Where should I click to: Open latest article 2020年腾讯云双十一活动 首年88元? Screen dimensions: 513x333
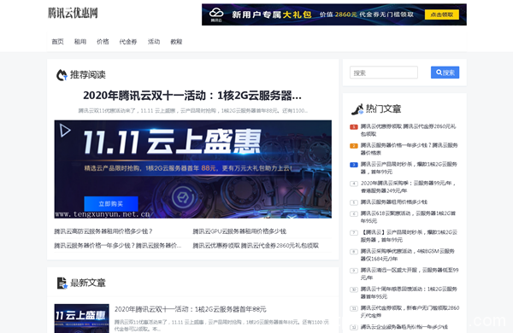[191, 309]
